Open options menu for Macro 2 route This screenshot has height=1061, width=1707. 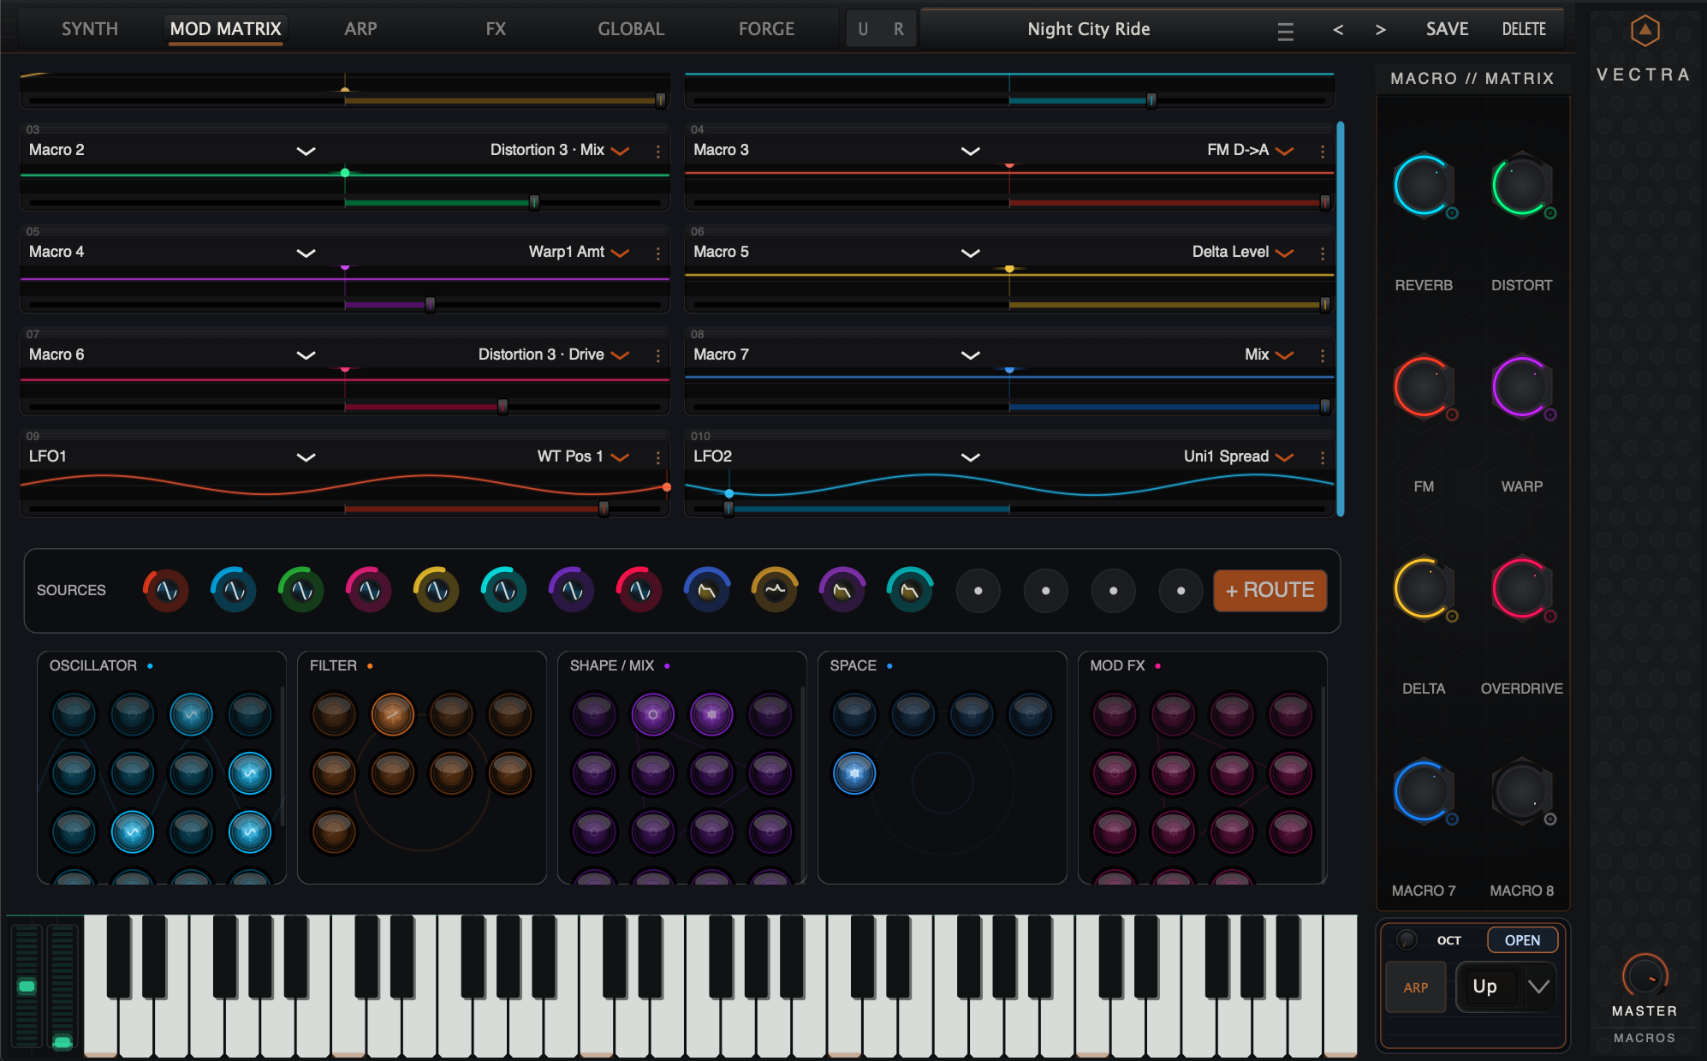pos(657,152)
